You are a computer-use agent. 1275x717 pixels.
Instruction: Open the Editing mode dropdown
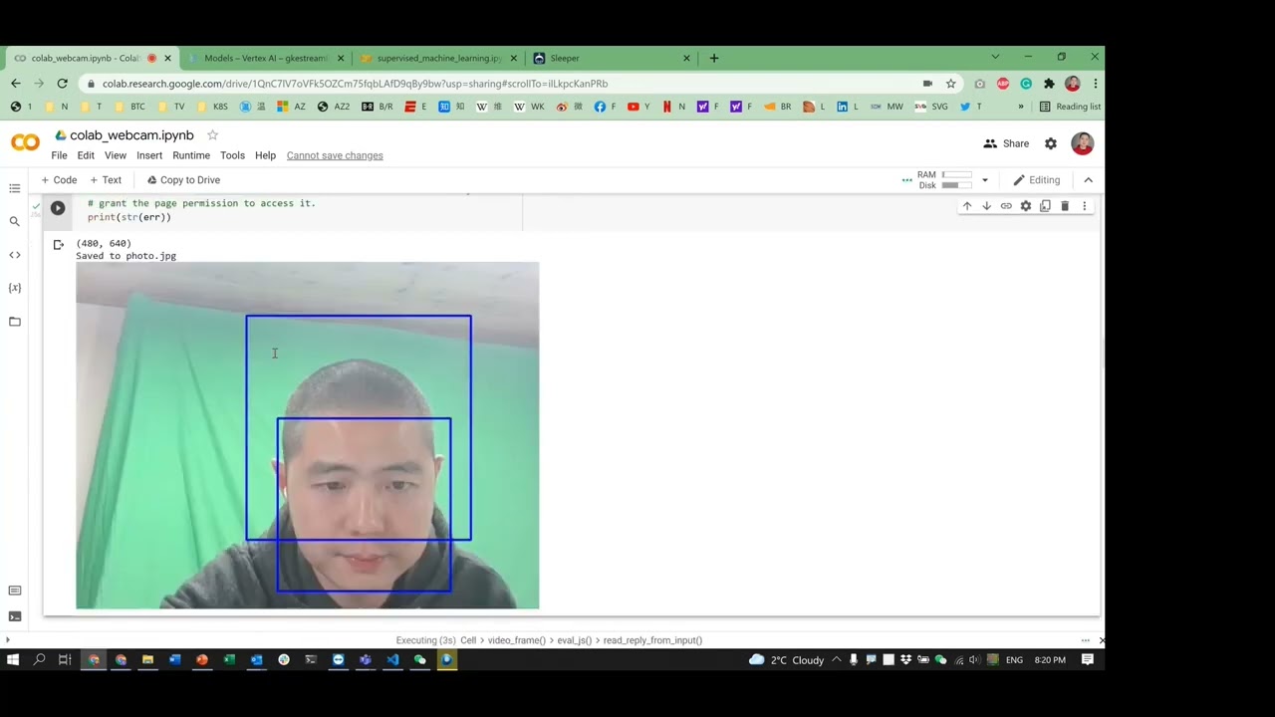tap(1037, 180)
